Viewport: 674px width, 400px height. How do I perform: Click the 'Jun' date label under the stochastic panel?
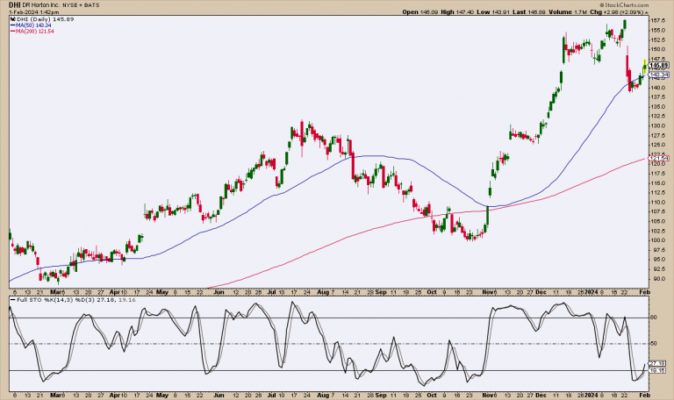[219, 395]
